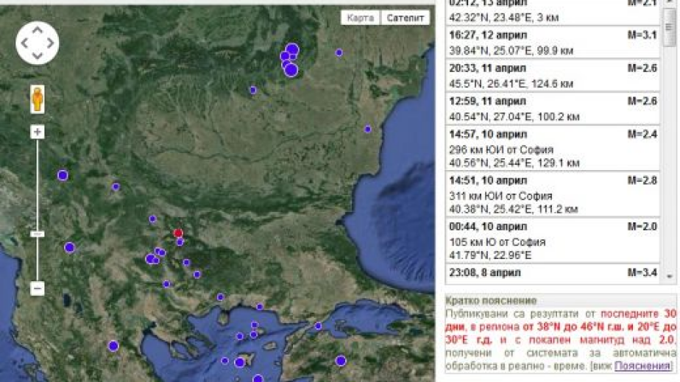Click the red earthquake marker
This screenshot has height=382, width=680.
(177, 233)
